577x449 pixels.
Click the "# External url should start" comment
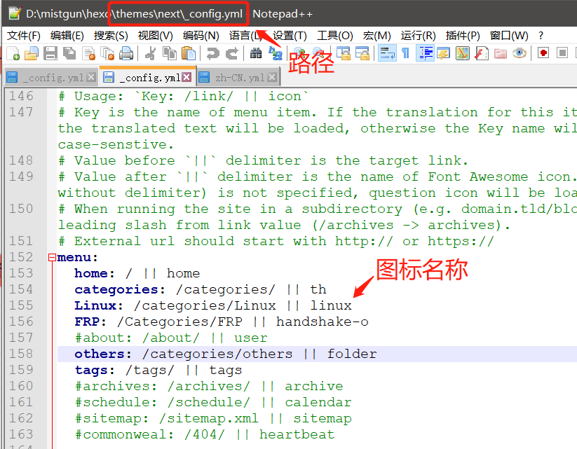(276, 241)
